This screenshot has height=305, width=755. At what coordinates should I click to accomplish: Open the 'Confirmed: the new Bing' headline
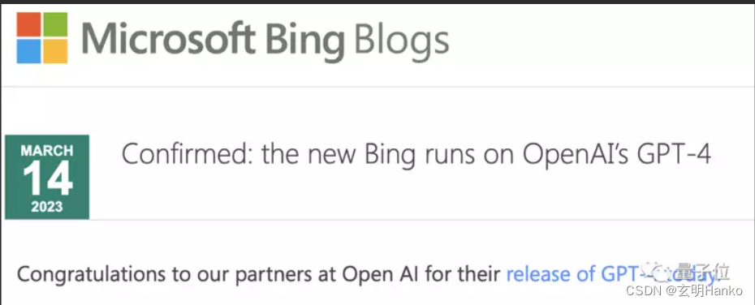coord(416,155)
